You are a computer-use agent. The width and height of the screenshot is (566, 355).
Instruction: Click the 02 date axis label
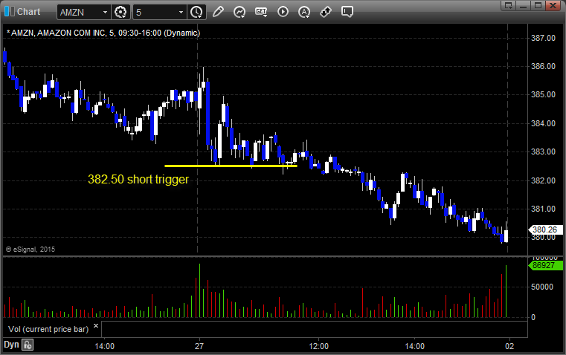509,346
